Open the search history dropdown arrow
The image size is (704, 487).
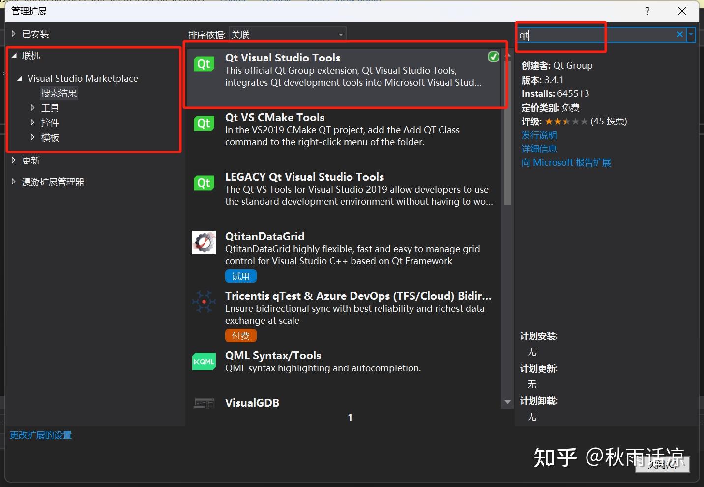(691, 34)
